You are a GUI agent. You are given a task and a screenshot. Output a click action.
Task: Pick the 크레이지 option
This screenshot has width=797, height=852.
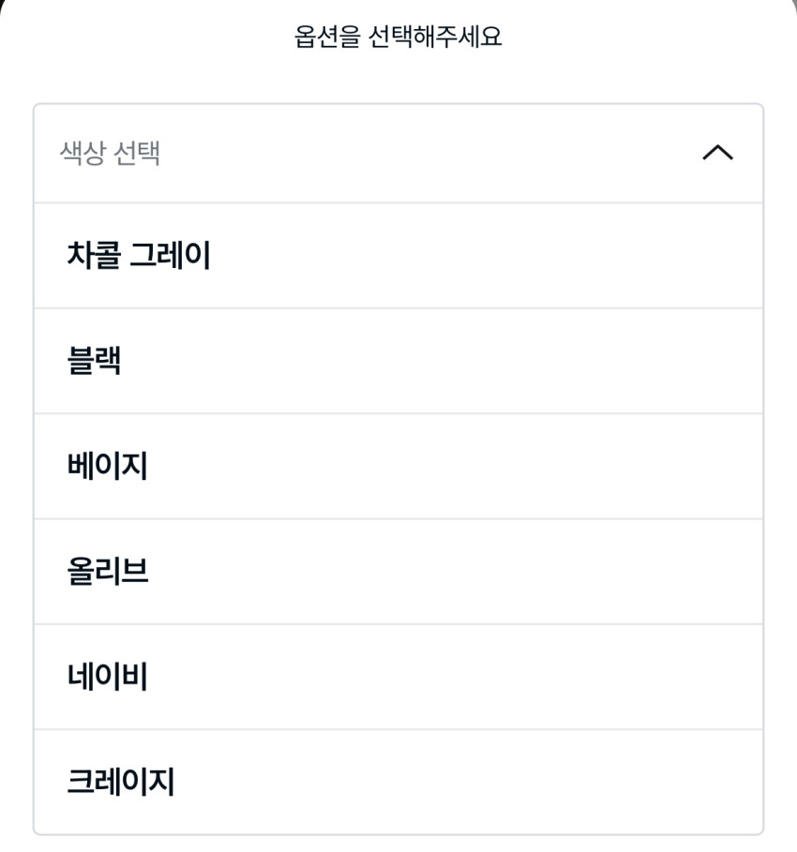[120, 782]
